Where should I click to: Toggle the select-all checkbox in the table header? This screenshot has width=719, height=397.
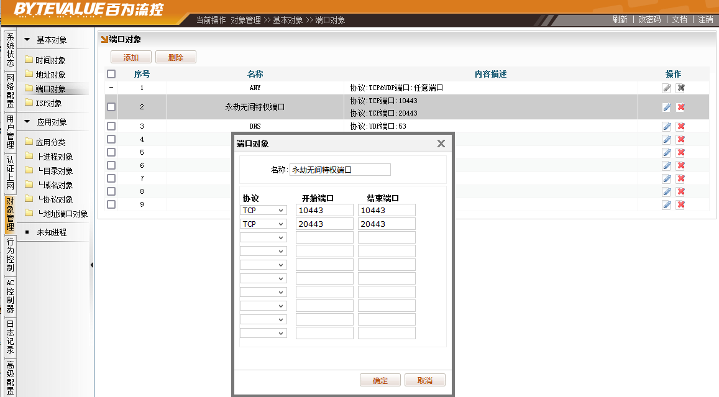[x=111, y=74]
